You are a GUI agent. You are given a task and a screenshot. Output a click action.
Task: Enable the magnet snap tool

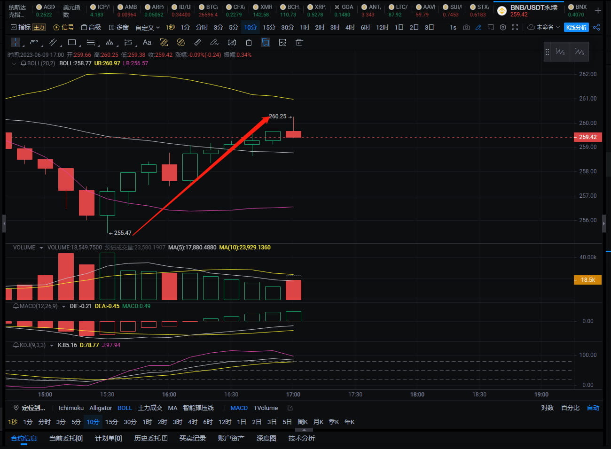164,42
